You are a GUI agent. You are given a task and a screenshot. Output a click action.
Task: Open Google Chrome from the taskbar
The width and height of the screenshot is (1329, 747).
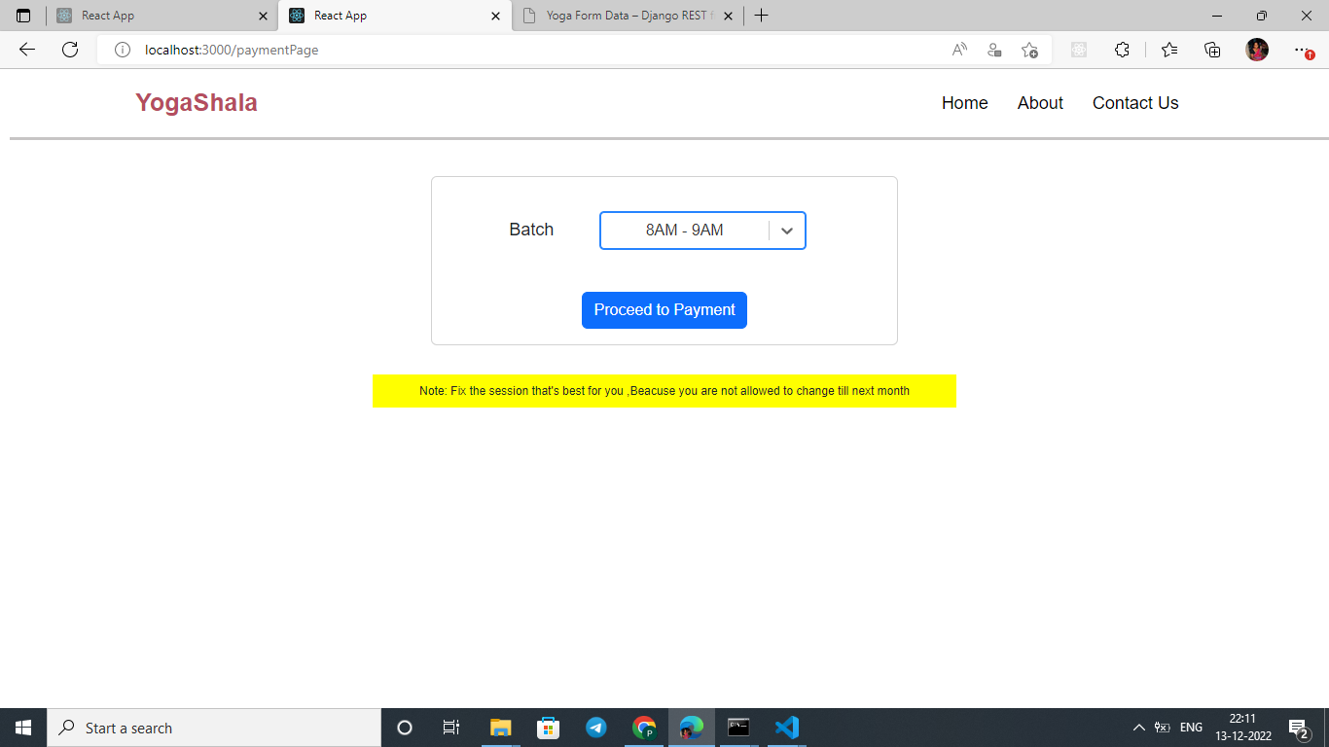[643, 728]
